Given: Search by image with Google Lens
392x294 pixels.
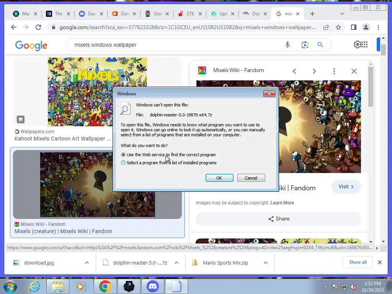Looking at the screenshot, I should [x=305, y=45].
